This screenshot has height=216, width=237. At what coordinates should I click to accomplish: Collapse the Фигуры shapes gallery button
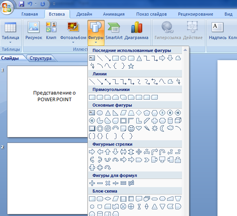[96, 32]
